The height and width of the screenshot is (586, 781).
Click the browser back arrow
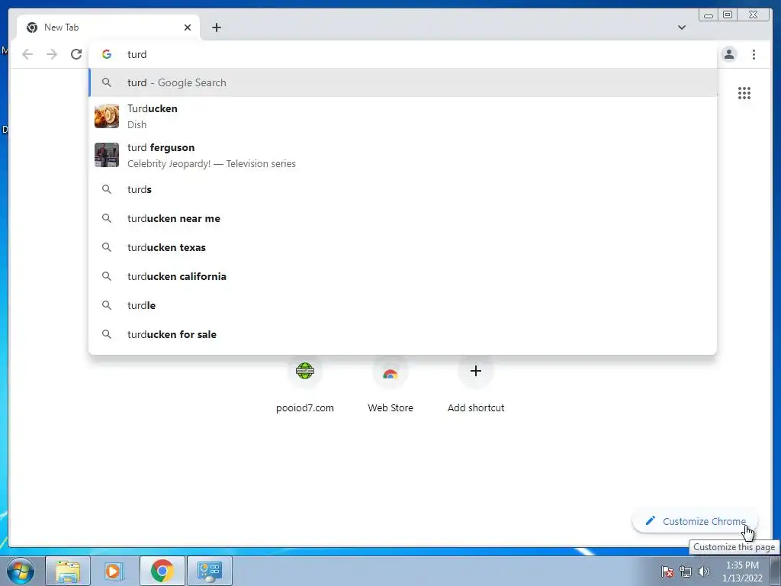click(27, 54)
